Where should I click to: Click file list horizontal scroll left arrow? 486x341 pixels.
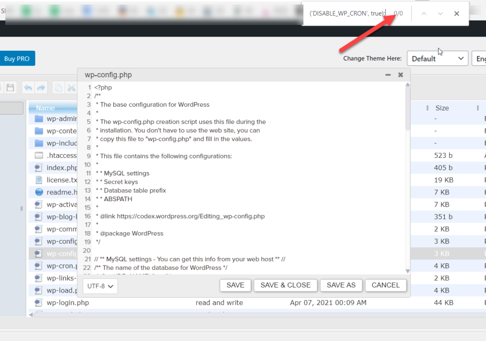click(31, 314)
